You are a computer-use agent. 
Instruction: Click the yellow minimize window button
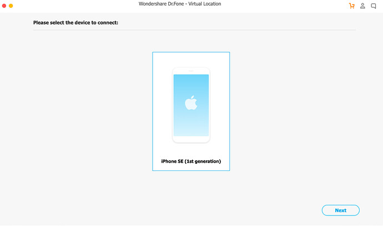(11, 6)
